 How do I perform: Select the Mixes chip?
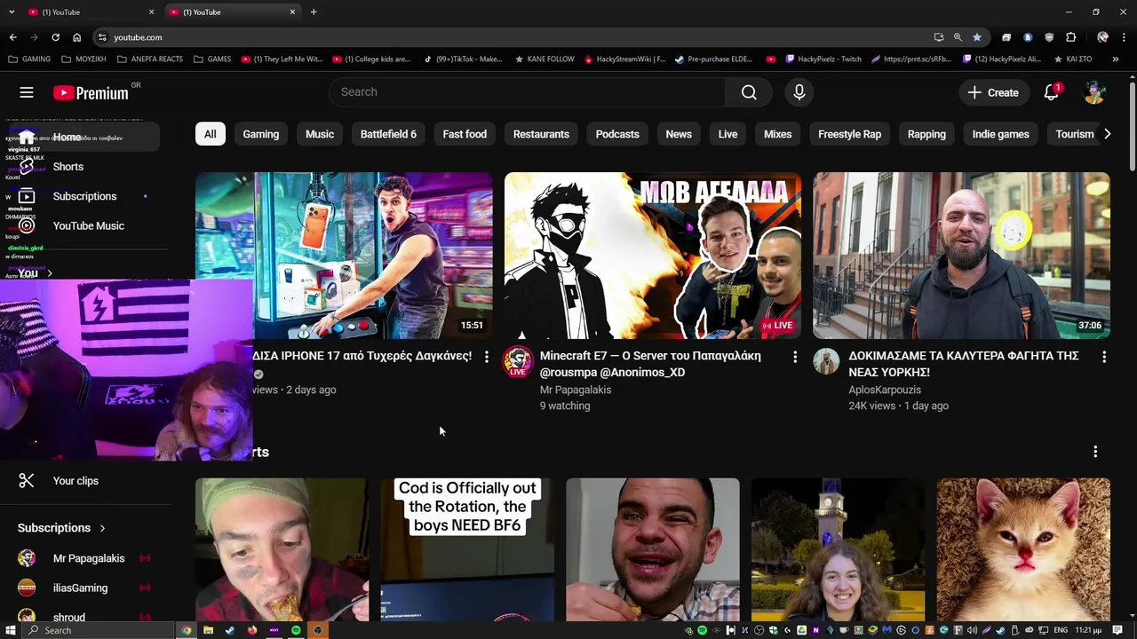(777, 134)
